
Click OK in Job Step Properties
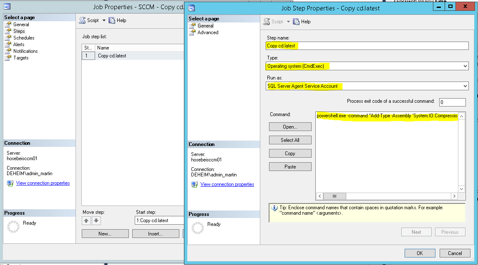click(420, 253)
